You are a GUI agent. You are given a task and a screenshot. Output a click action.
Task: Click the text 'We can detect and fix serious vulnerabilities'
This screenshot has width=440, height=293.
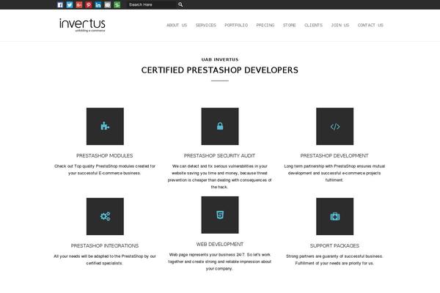click(213, 166)
